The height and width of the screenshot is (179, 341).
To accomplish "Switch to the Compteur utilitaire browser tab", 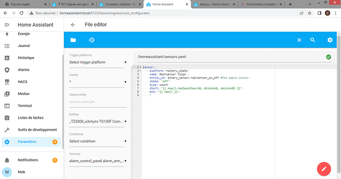I will tap(120, 4).
